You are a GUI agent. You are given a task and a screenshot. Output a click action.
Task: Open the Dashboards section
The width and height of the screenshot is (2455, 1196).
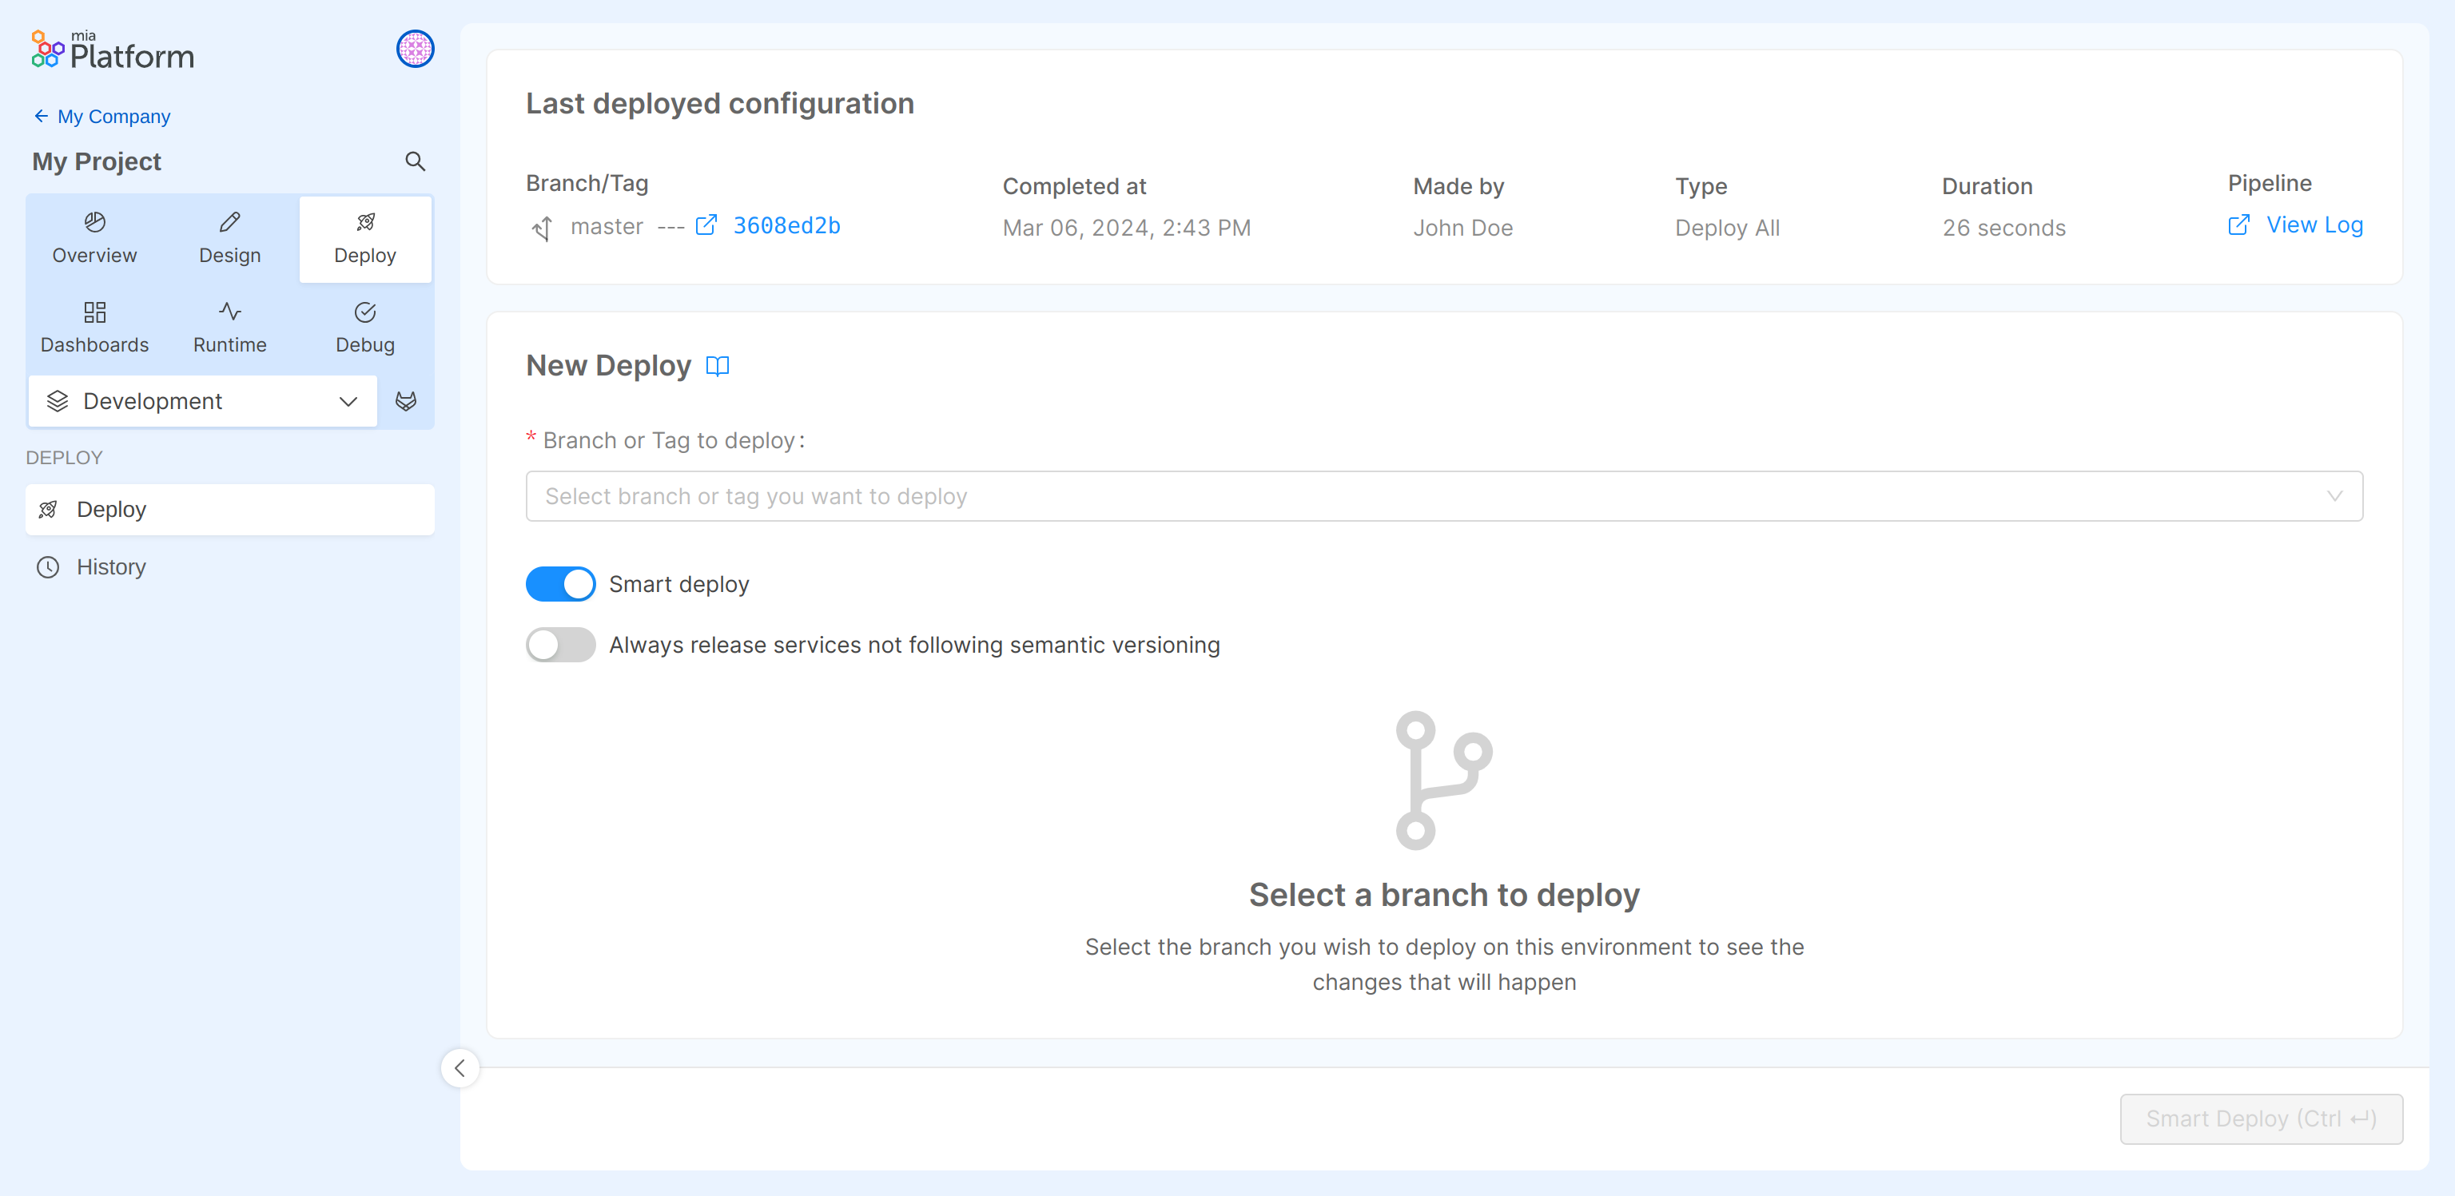94,327
